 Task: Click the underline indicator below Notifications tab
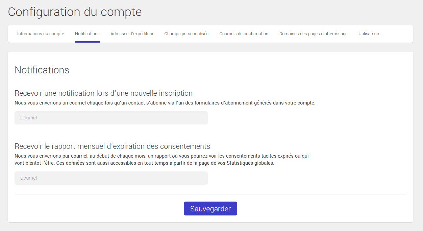tap(87, 41)
